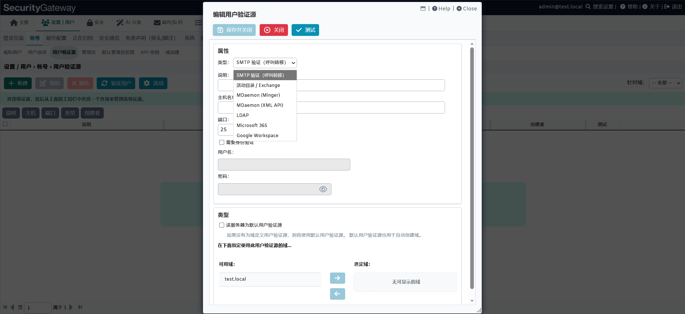Screen dimensions: 685x314
Task: Click 新建 plus toolbar button
Action: (x=18, y=83)
